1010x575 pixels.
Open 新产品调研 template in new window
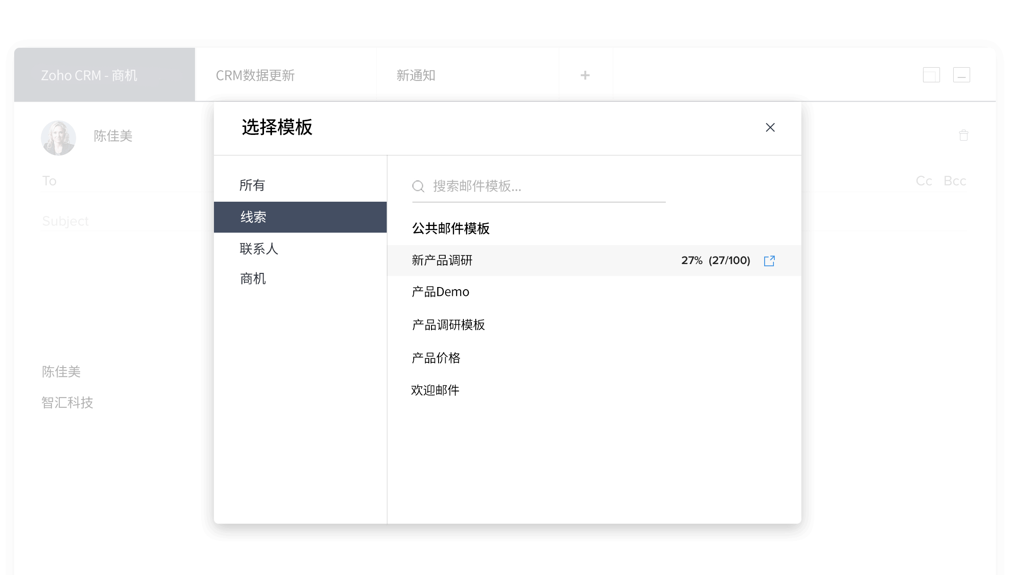click(x=769, y=261)
